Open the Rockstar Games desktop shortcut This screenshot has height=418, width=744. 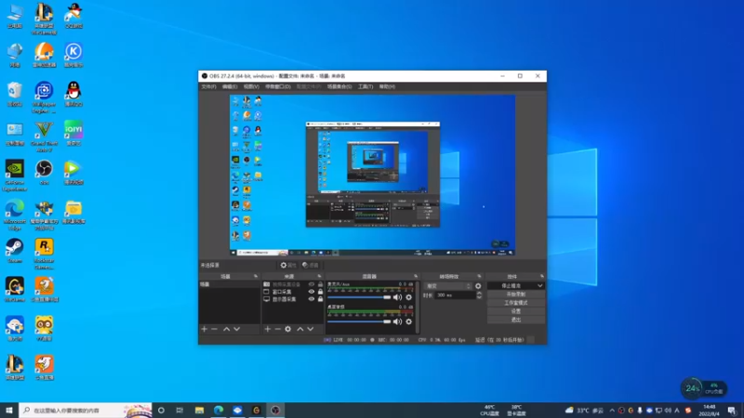click(x=44, y=254)
